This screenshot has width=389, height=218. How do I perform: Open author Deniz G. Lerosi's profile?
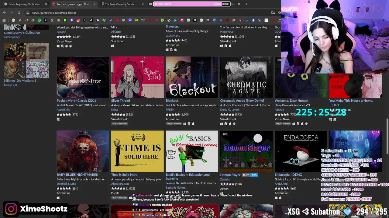point(229,110)
